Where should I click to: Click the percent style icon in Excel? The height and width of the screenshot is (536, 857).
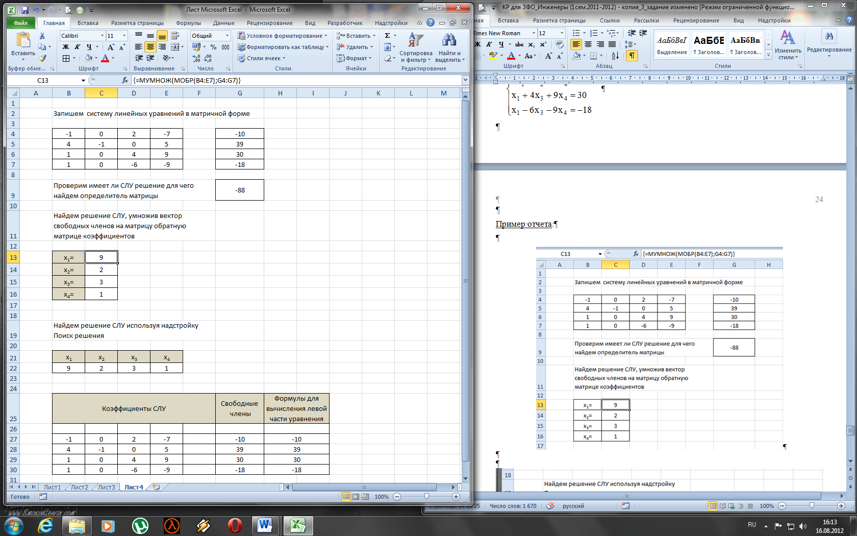(213, 47)
